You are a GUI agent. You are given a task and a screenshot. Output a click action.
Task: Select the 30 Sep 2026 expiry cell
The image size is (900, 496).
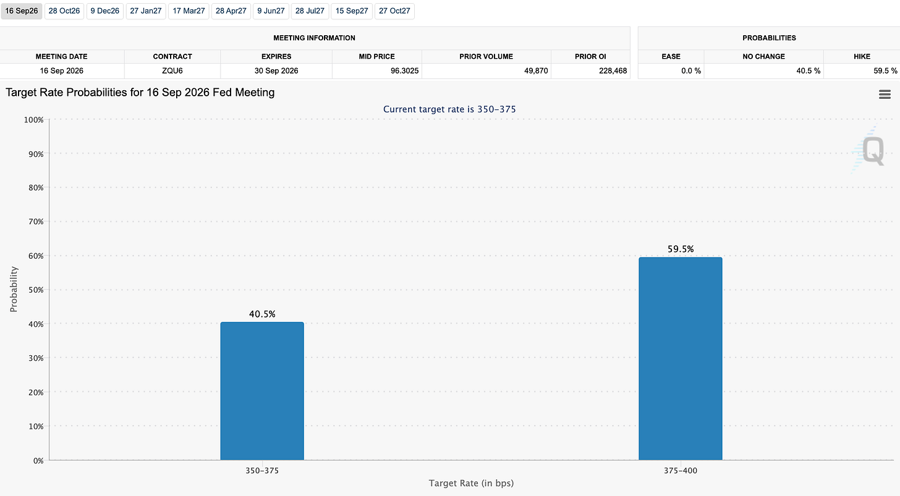click(276, 71)
